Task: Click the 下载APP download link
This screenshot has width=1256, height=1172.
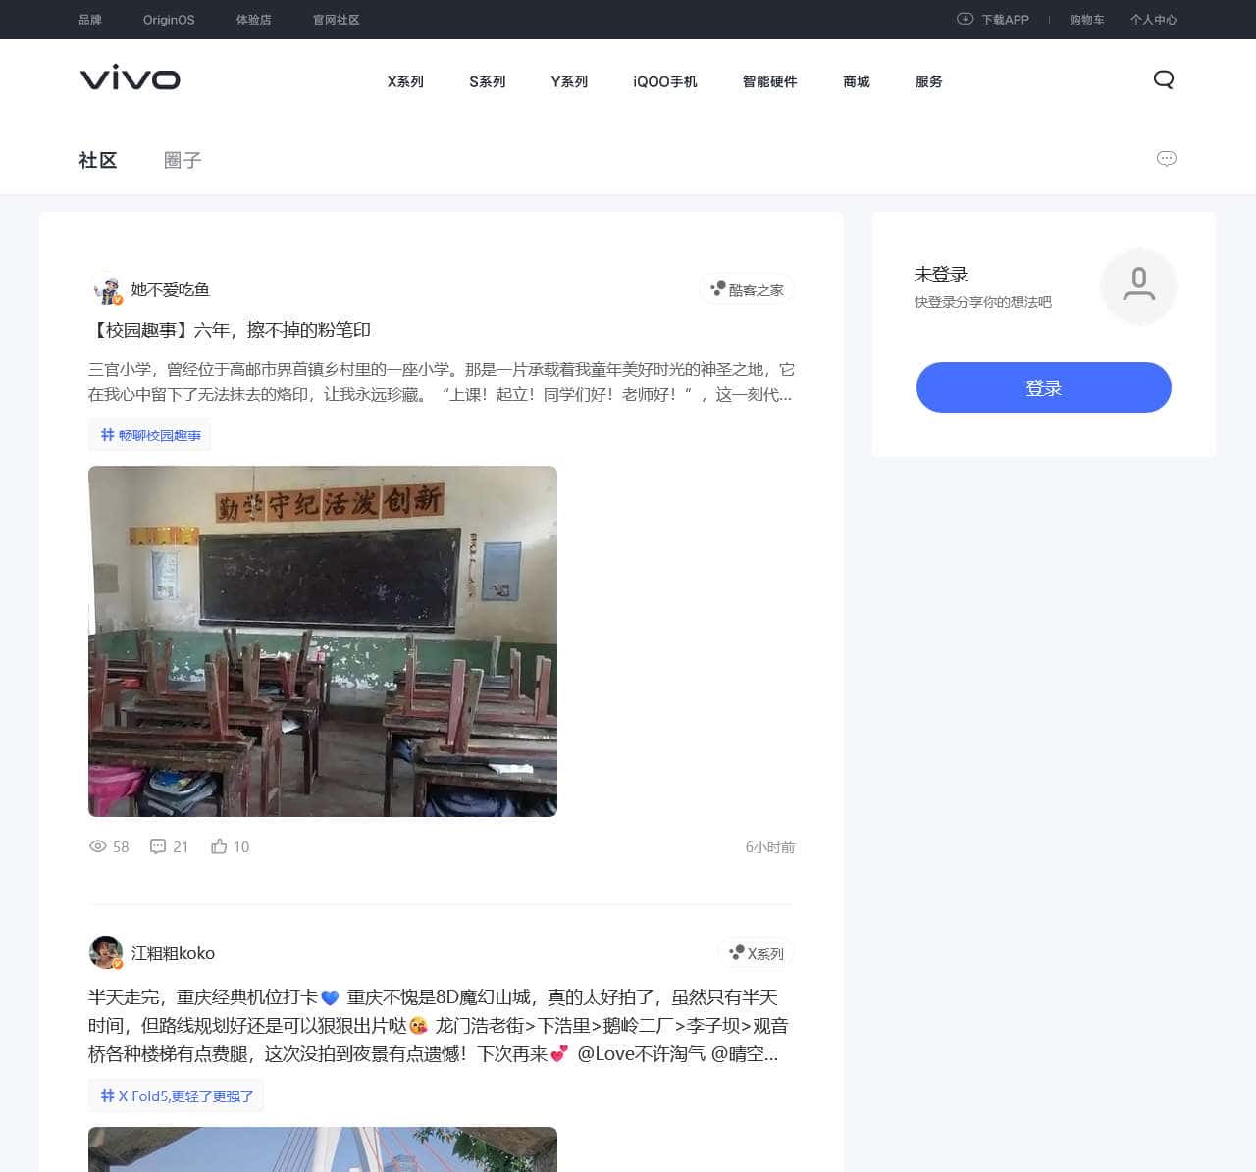Action: click(993, 20)
